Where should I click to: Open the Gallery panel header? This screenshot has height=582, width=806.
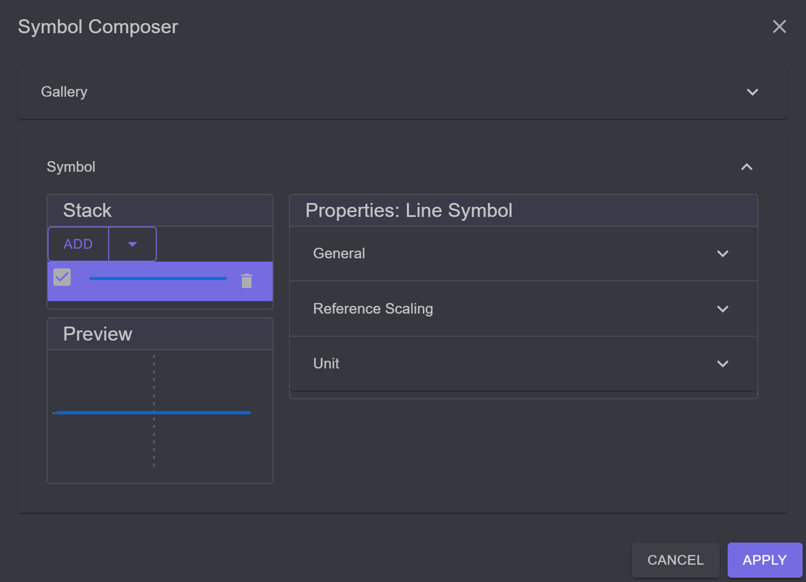tap(402, 92)
